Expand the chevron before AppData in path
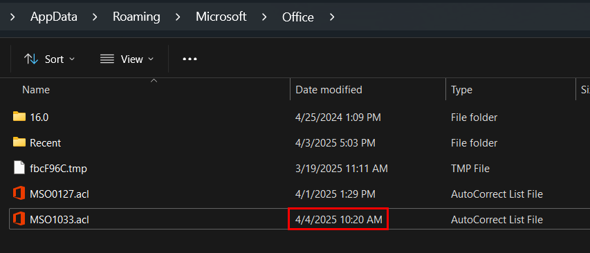This screenshot has width=590, height=253. 12,17
